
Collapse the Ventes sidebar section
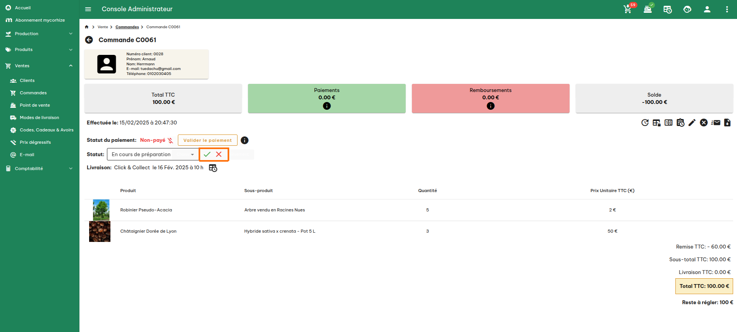pyautogui.click(x=40, y=66)
